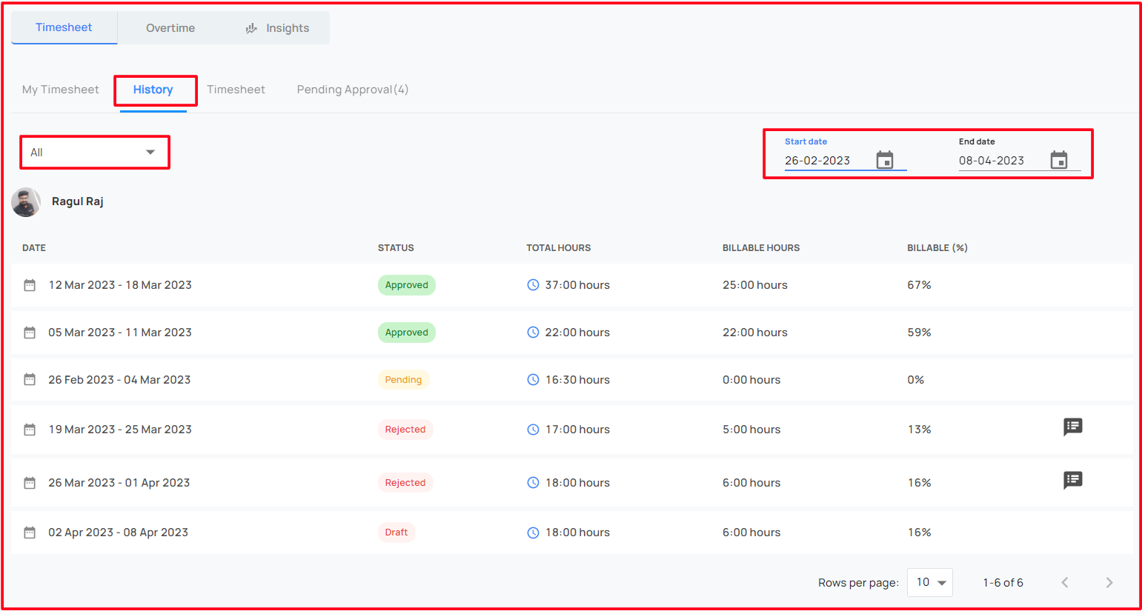Click the Start date input field
The image size is (1142, 611).
point(829,161)
